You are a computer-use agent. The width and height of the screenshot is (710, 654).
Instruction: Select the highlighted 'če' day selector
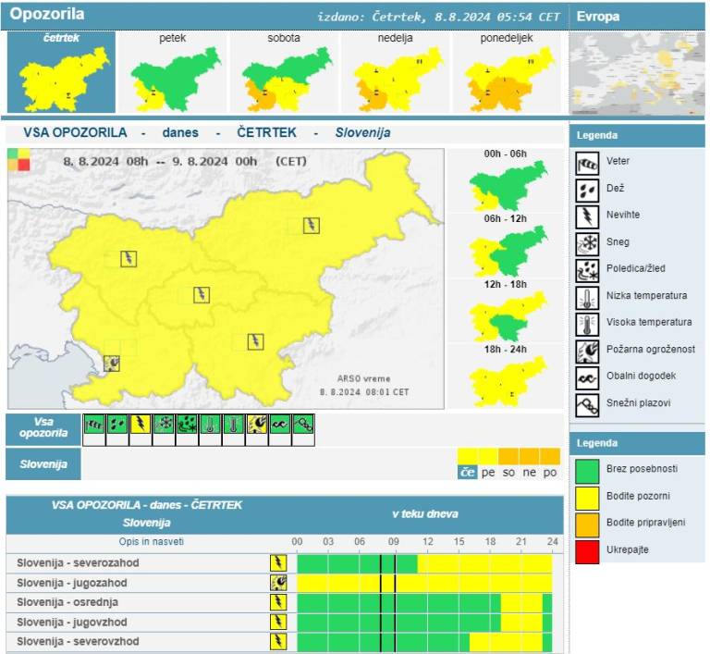[468, 473]
